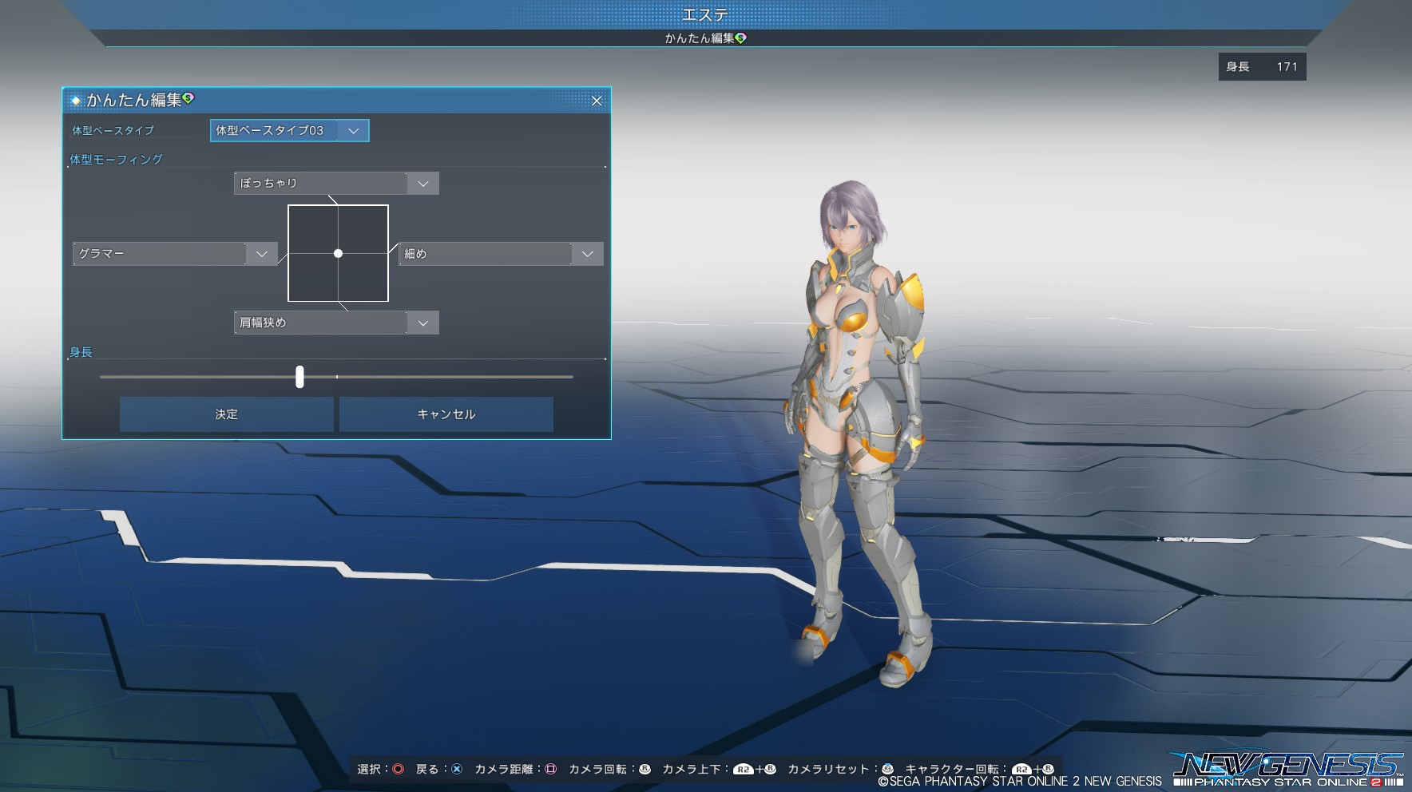The width and height of the screenshot is (1412, 792).
Task: Click the circle button icon next to 選択
Action: [x=399, y=769]
